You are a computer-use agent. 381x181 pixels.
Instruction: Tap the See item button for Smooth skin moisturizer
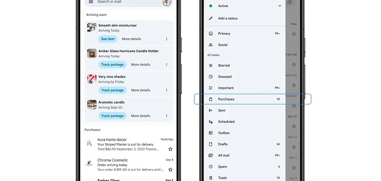pyautogui.click(x=108, y=39)
